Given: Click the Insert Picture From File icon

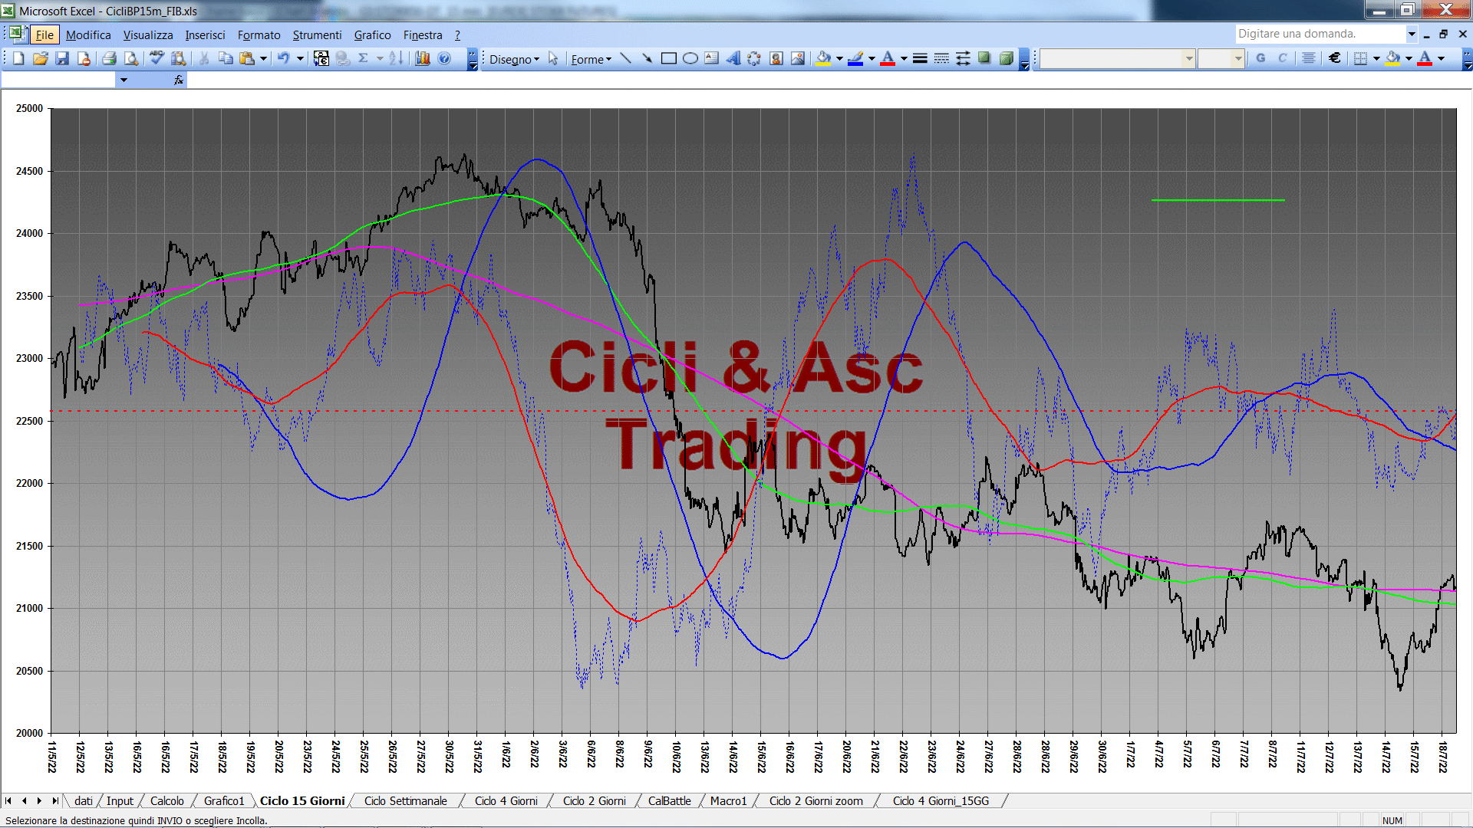Looking at the screenshot, I should click(798, 59).
